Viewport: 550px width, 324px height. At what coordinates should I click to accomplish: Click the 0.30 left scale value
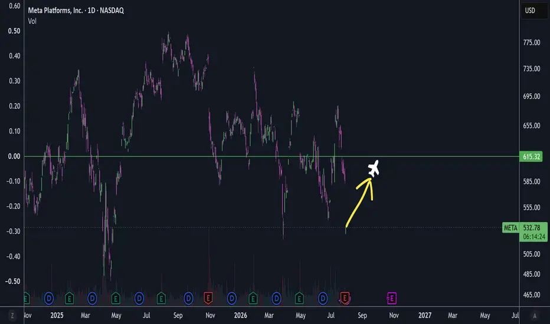point(14,81)
